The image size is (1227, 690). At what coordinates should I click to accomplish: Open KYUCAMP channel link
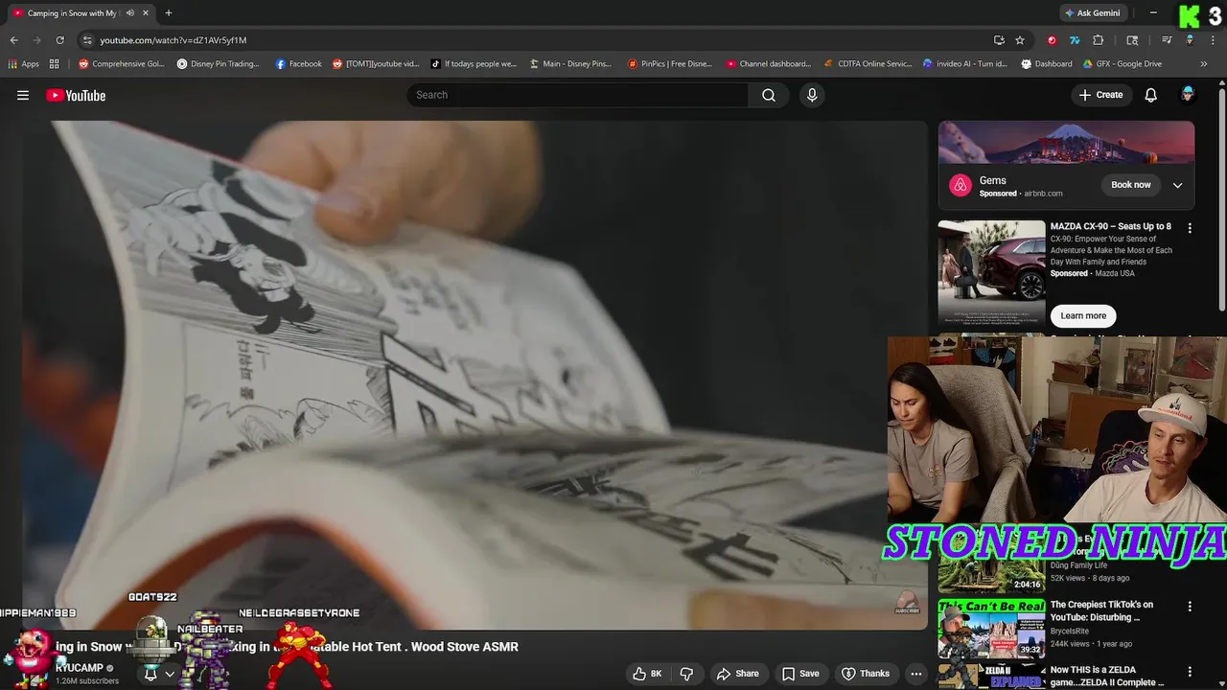pos(80,668)
